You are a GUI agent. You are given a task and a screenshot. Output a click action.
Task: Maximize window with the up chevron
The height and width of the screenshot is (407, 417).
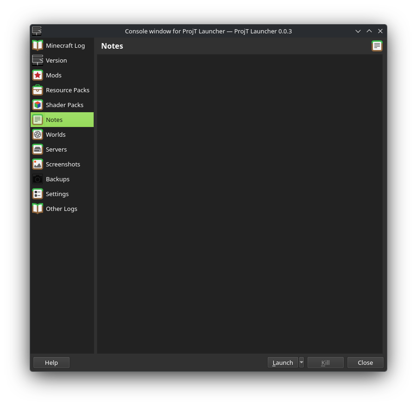(x=369, y=31)
